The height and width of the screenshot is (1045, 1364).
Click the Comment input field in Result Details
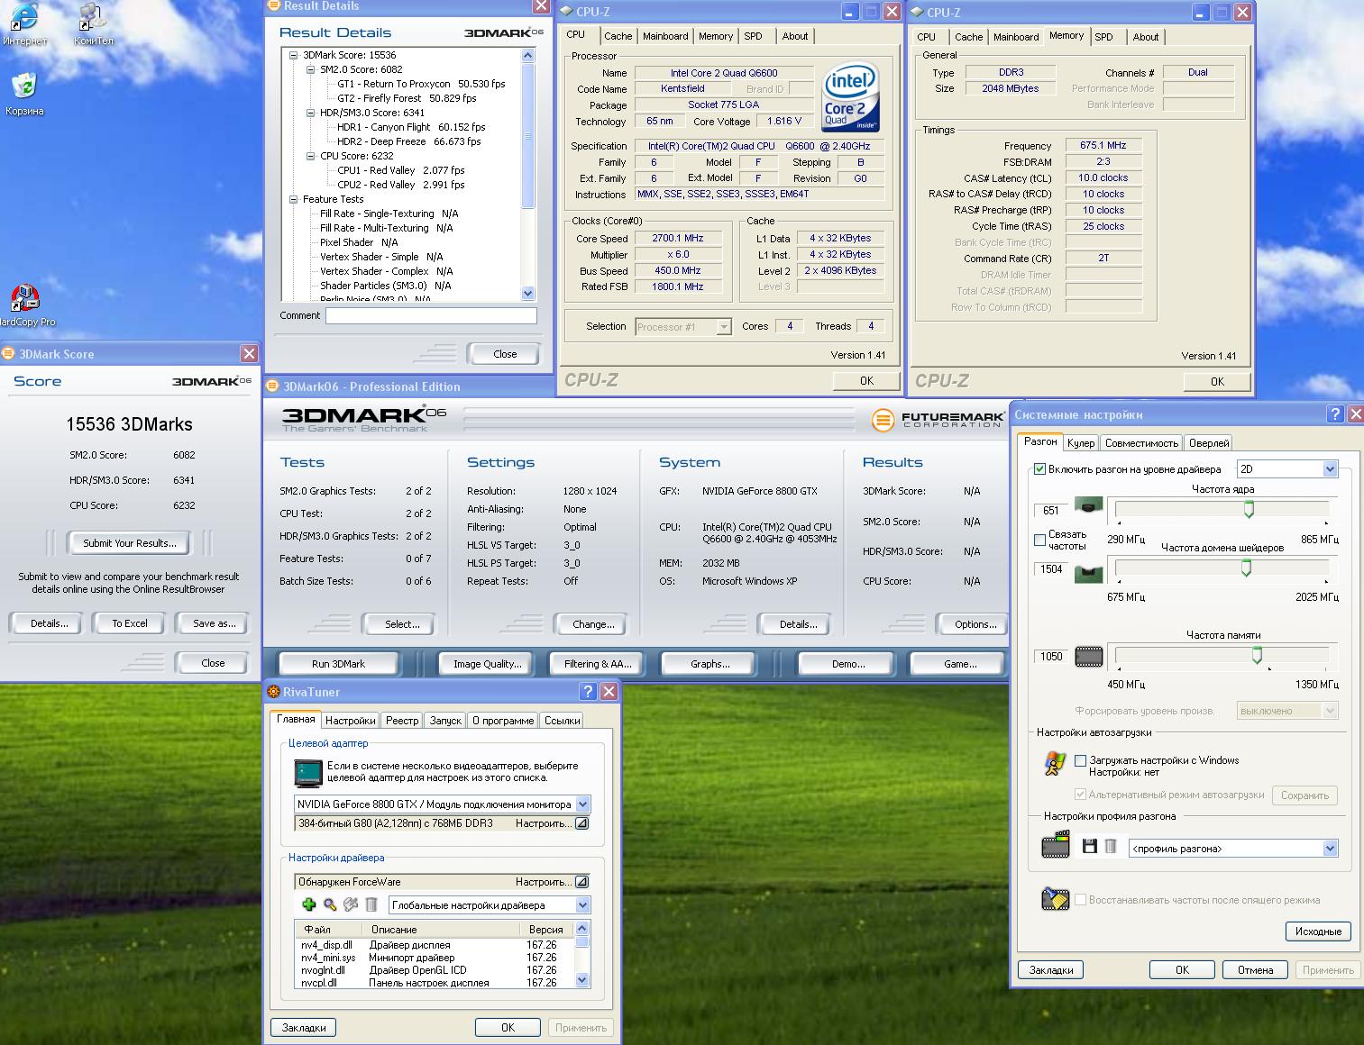coord(431,315)
